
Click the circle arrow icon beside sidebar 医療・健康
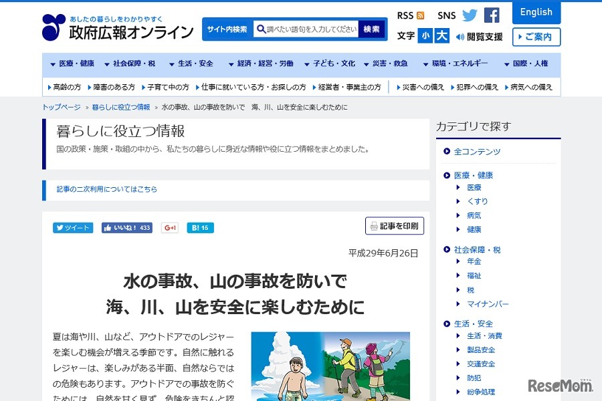447,175
